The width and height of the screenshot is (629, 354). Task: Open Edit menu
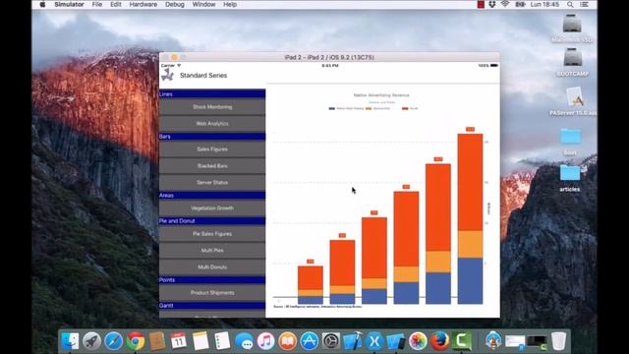[116, 4]
